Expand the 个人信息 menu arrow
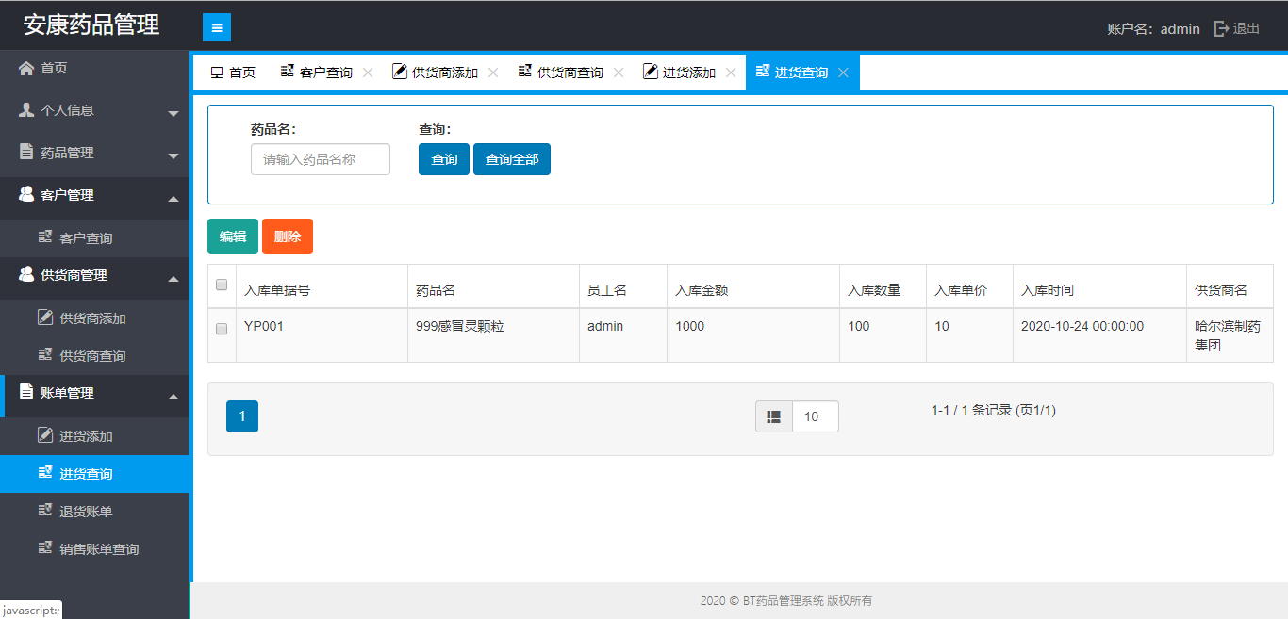The height and width of the screenshot is (619, 1288). (x=173, y=113)
